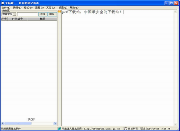Click the down arrow of the editor scrollbar
The image size is (180, 131).
[x=175, y=124]
